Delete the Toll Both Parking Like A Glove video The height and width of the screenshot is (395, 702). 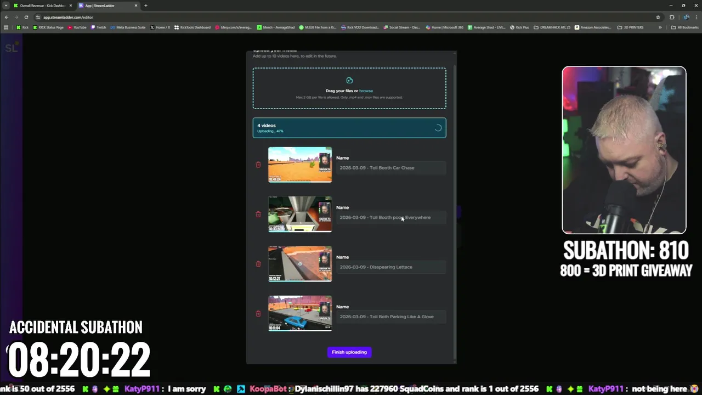tap(258, 314)
